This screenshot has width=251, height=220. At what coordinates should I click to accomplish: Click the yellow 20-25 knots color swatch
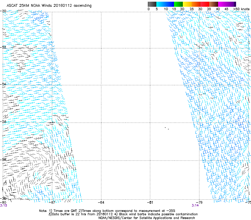pos(187,4)
